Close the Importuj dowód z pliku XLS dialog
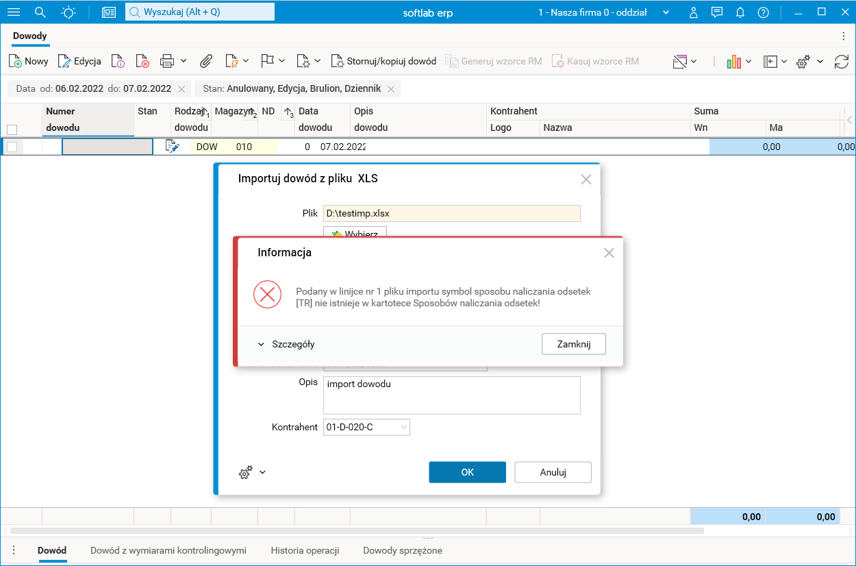Viewport: 856px width, 566px height. (x=586, y=180)
